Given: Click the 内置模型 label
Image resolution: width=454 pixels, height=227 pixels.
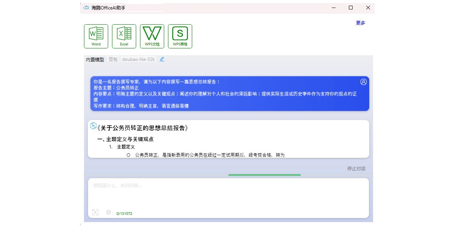Looking at the screenshot, I should click(x=95, y=59).
